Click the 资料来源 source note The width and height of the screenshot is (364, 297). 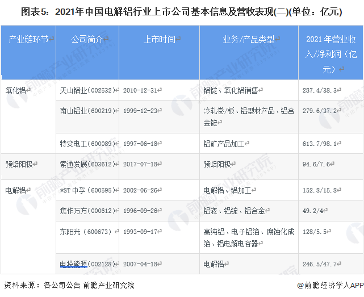tap(69, 285)
